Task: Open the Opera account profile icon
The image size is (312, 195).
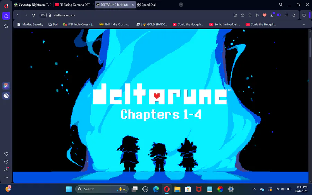Action: coord(294,15)
